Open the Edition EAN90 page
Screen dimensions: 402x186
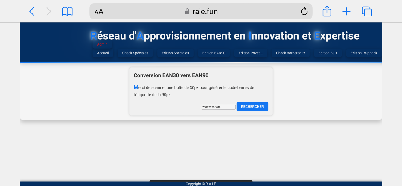214,53
